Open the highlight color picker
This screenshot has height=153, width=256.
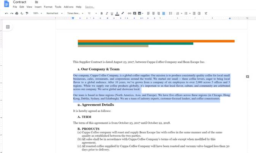tap(122, 13)
